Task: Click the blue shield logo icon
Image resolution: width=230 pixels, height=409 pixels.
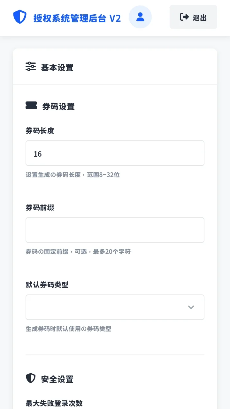Action: tap(20, 17)
